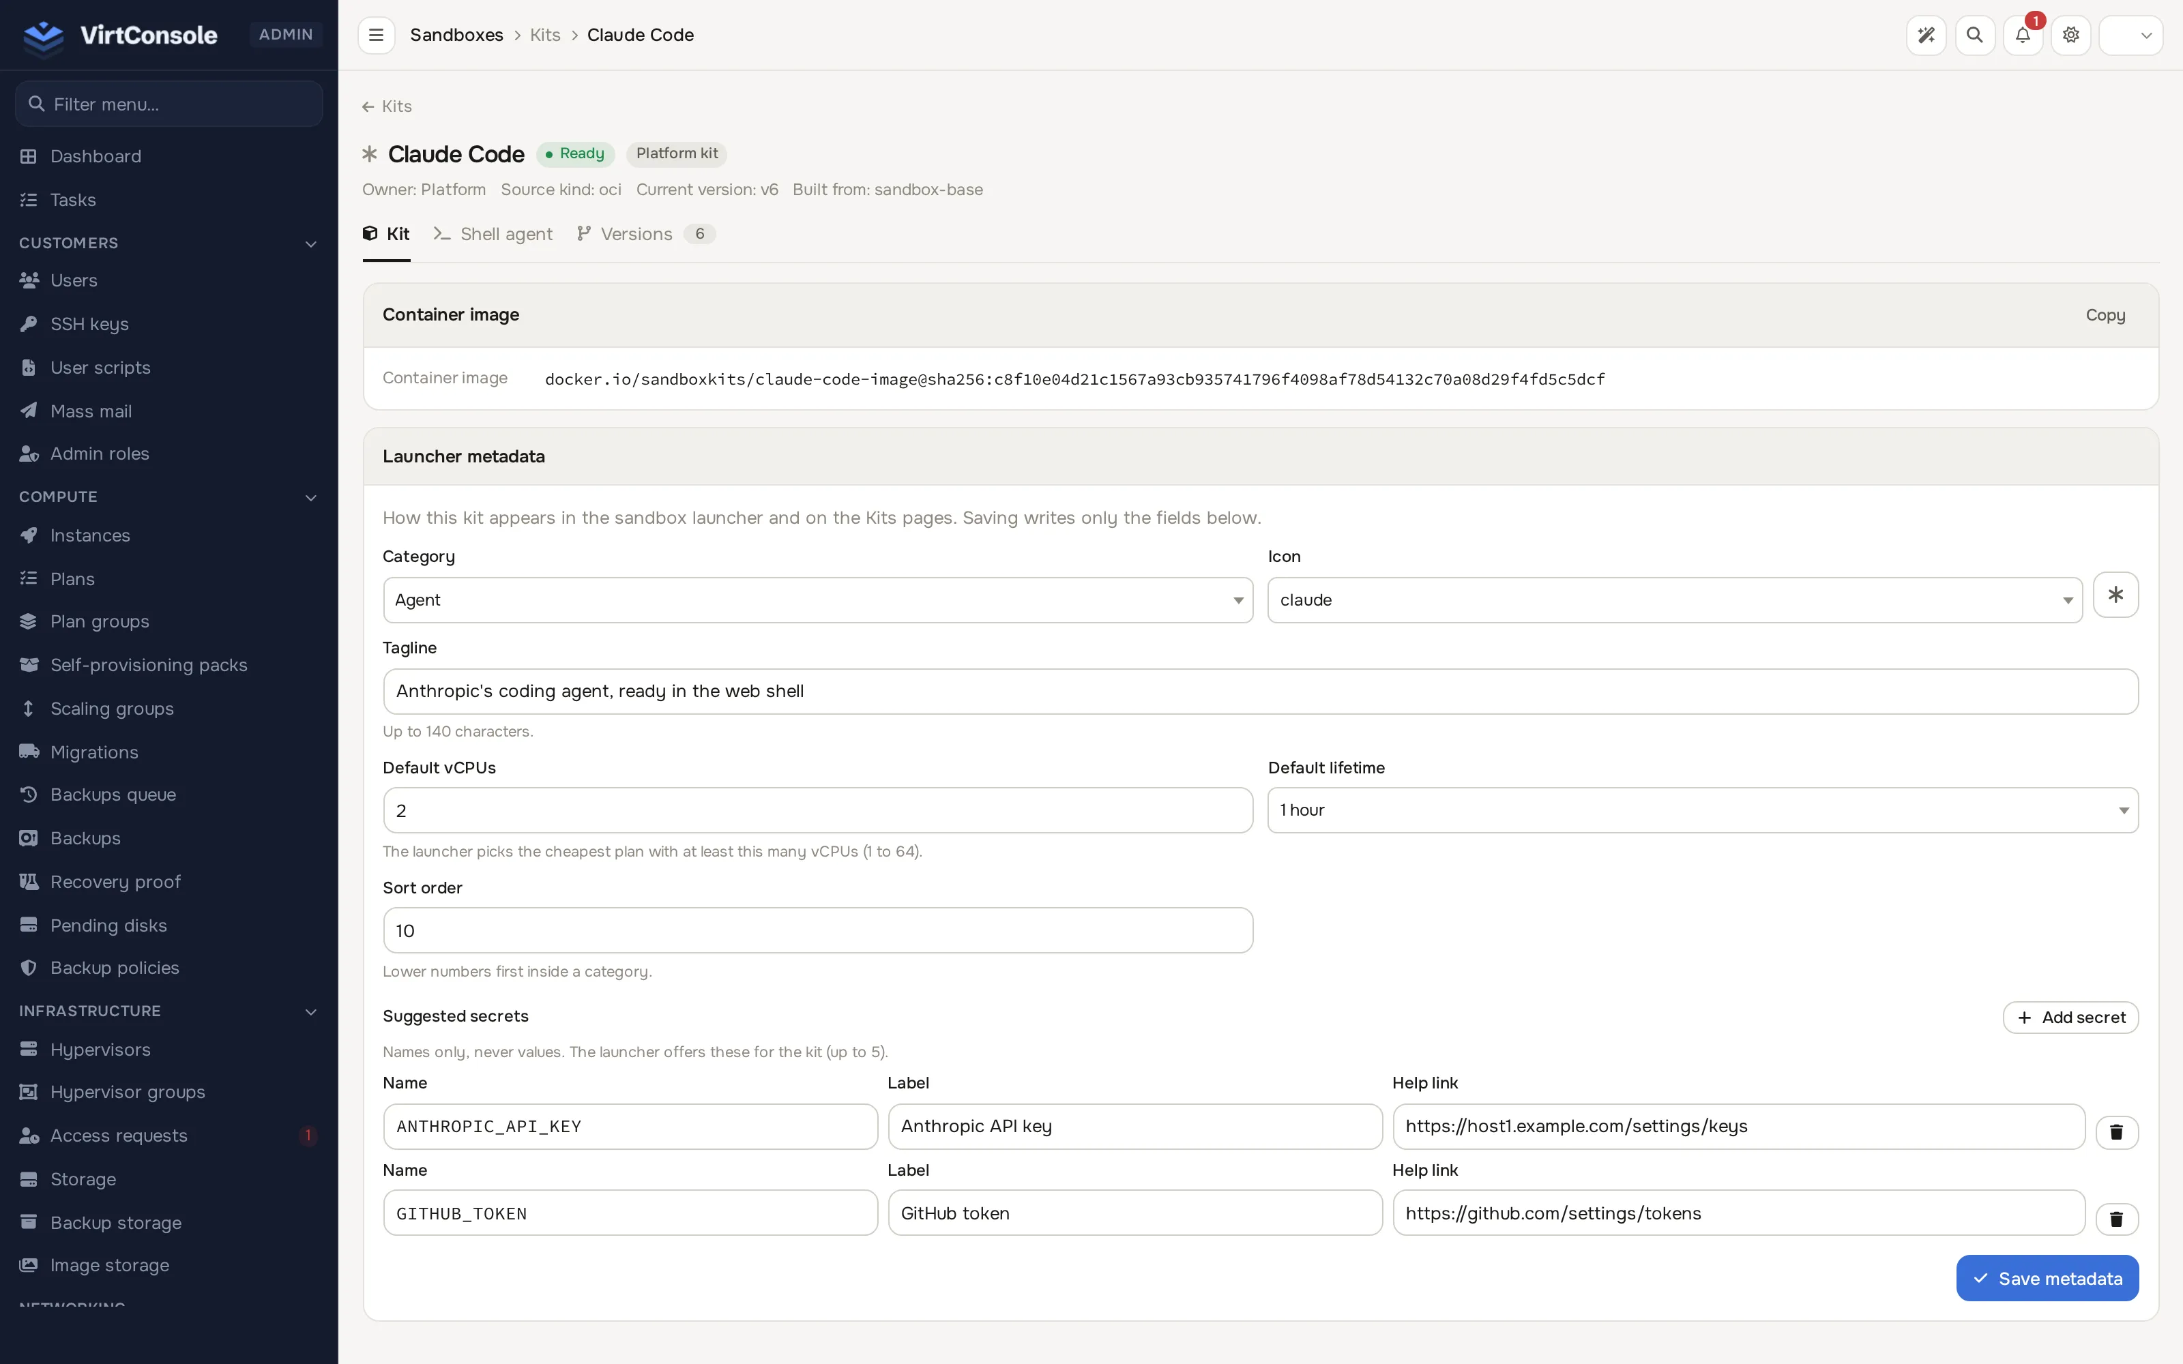Viewport: 2183px width, 1364px height.
Task: Open the Default lifetime dropdown
Action: pos(1702,810)
